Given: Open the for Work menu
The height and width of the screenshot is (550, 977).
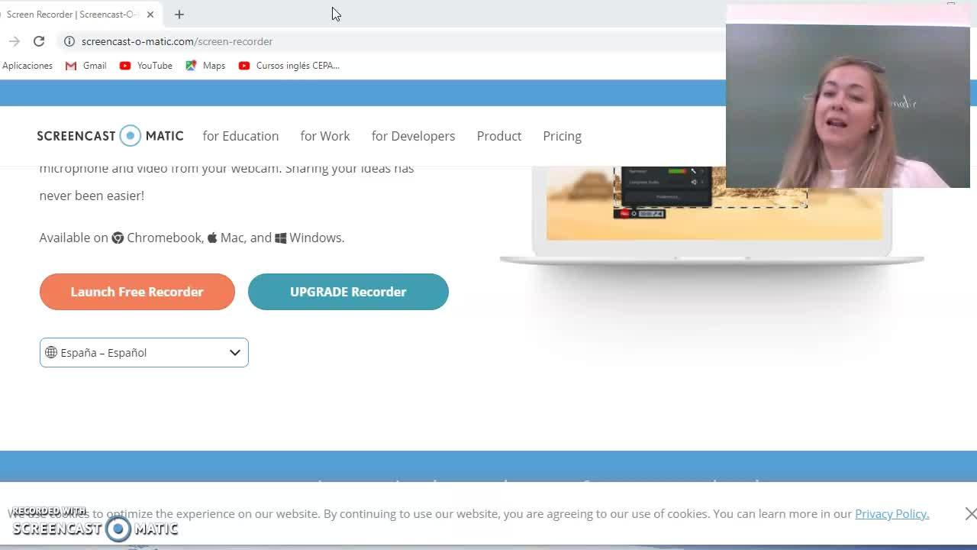Looking at the screenshot, I should (x=325, y=136).
